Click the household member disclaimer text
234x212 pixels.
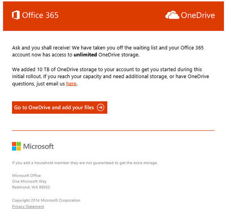(x=85, y=163)
